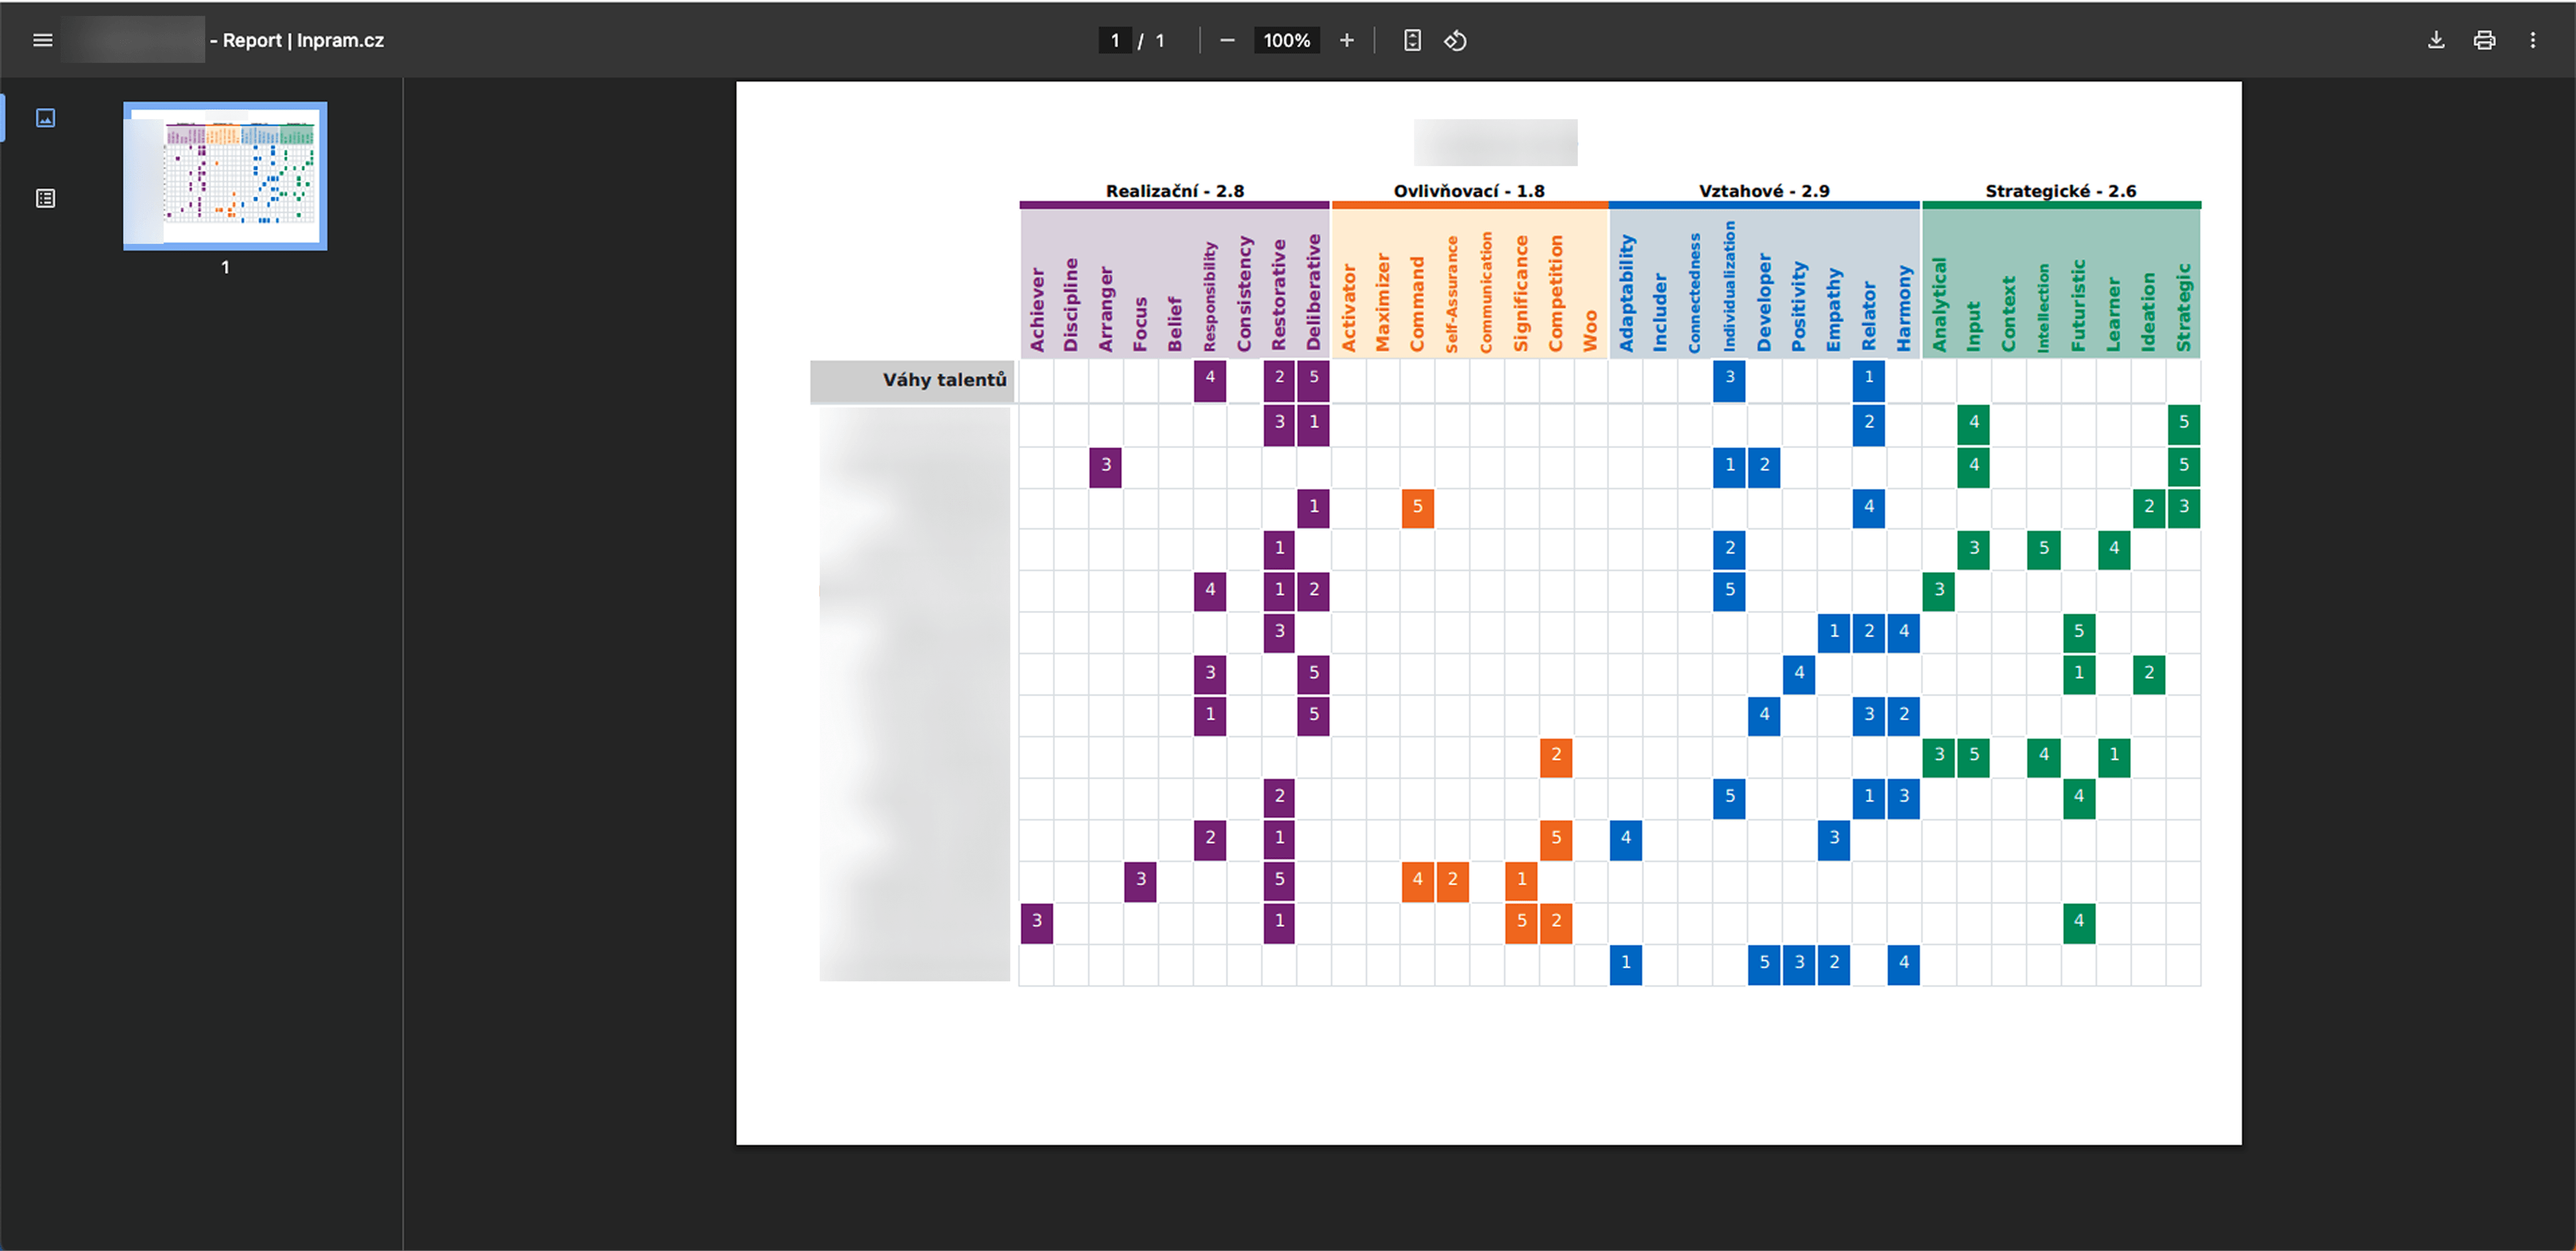Open the three-dot more actions menu

coord(2532,40)
